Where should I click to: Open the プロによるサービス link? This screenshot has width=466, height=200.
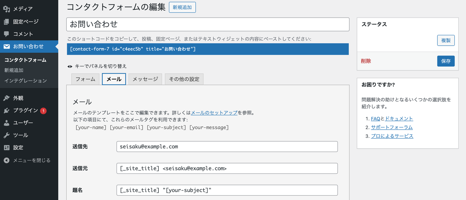392,136
